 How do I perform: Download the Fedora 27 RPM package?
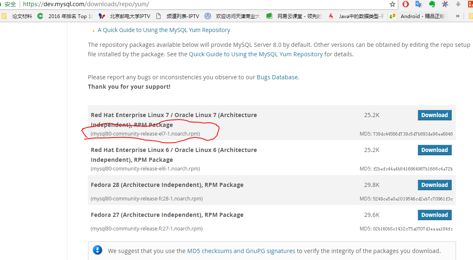coord(434,215)
